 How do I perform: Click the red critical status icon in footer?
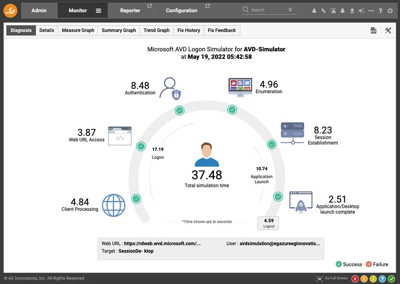pos(355,278)
